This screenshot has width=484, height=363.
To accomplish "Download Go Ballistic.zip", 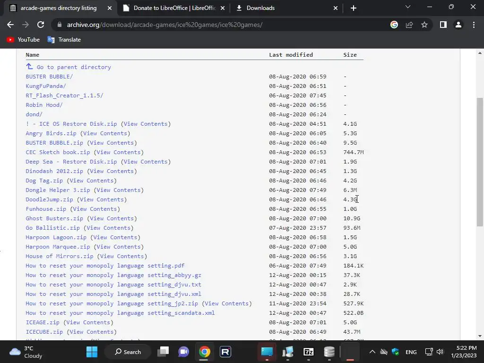I will tap(53, 228).
